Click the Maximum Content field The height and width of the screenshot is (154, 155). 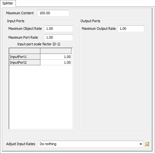point(53,13)
